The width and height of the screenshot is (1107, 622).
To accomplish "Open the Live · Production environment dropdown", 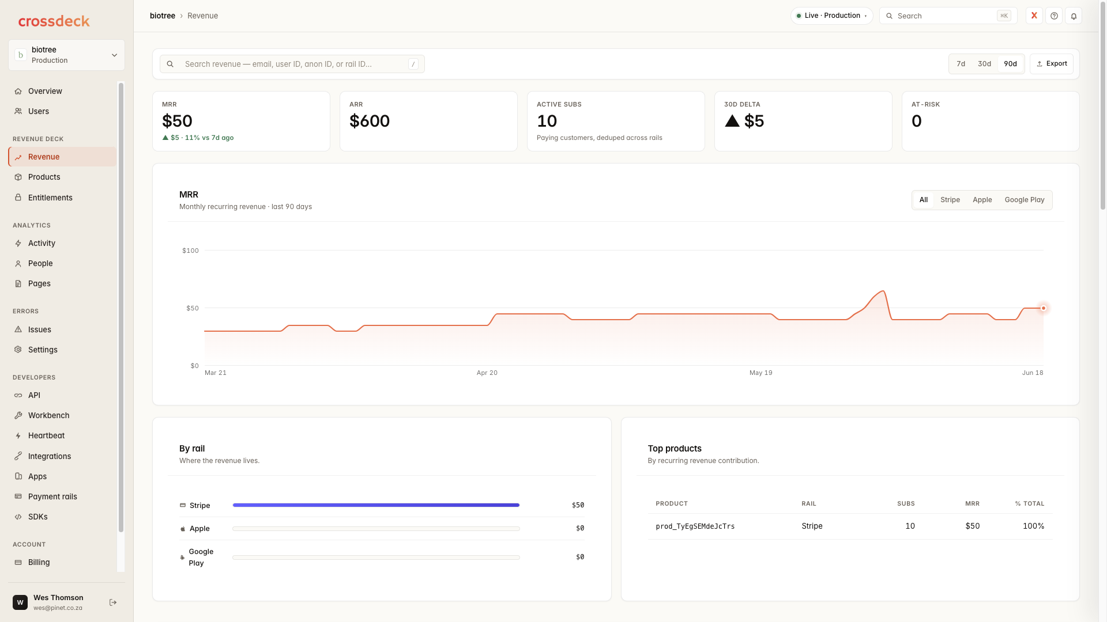I will tap(831, 16).
